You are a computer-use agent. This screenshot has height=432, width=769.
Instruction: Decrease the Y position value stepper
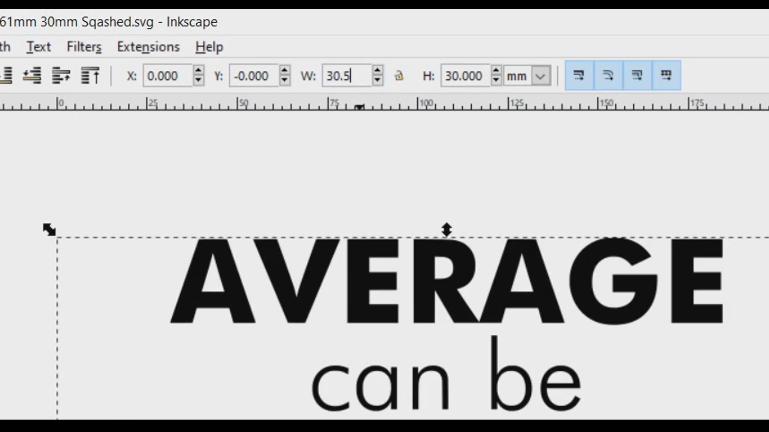284,80
